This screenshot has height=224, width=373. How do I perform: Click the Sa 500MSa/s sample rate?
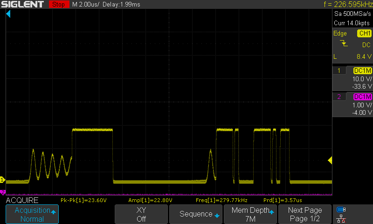point(352,14)
